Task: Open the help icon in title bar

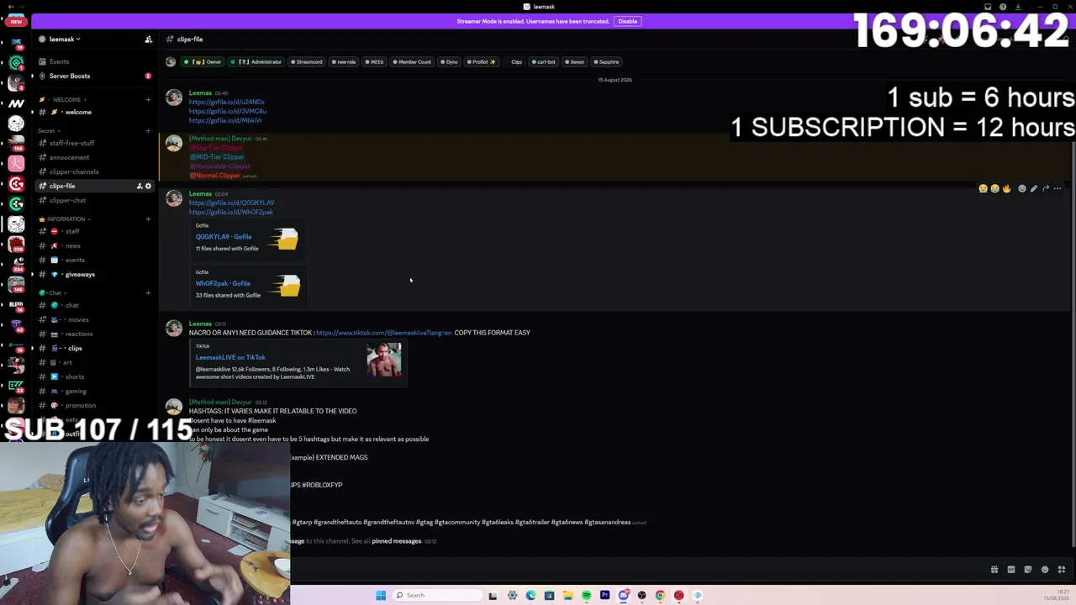Action: (x=1003, y=7)
